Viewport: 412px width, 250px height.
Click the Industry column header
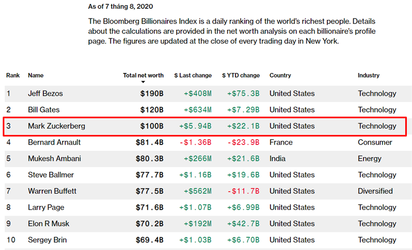pos(369,76)
